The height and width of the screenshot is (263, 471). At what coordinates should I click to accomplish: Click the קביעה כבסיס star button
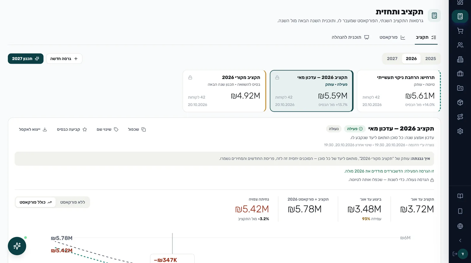[72, 129]
